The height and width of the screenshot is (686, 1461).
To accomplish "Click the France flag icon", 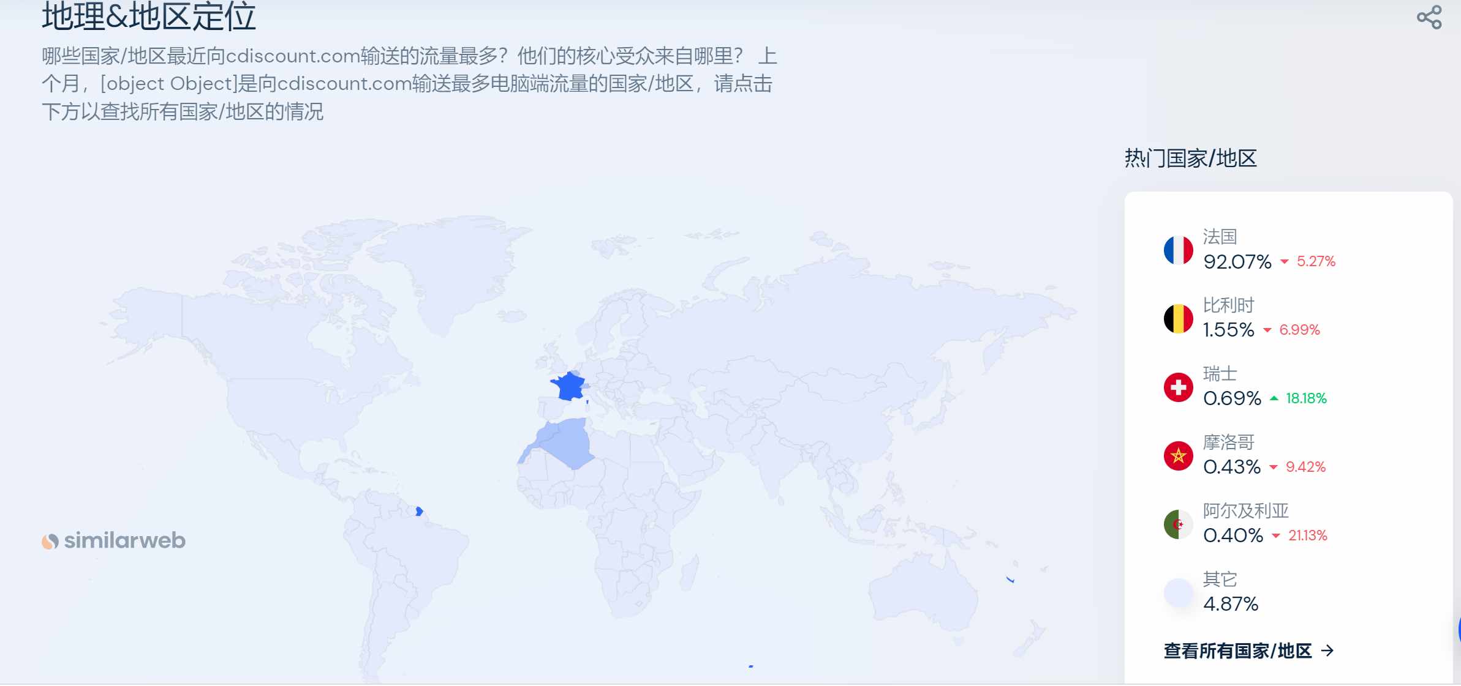I will (x=1178, y=250).
